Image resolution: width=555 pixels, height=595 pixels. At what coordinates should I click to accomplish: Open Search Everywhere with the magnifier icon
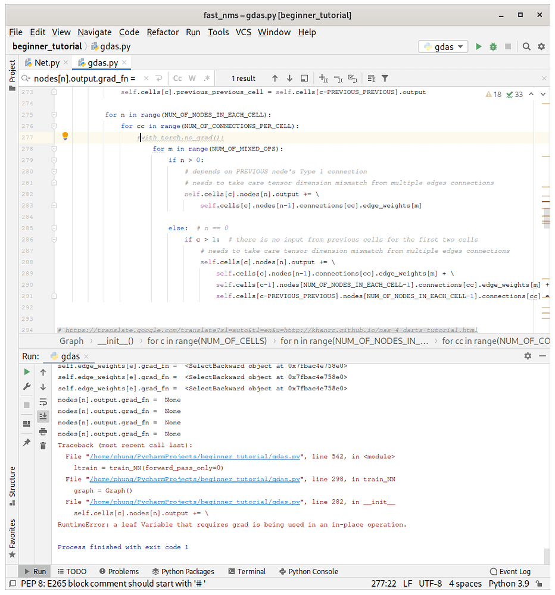(x=526, y=46)
